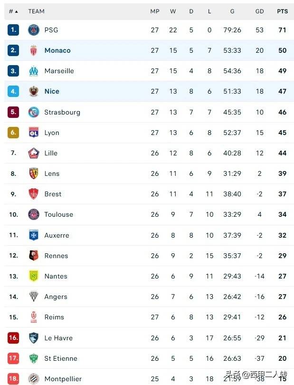The width and height of the screenshot is (294, 385).
Task: Click the Lille club crest icon
Action: (33, 153)
